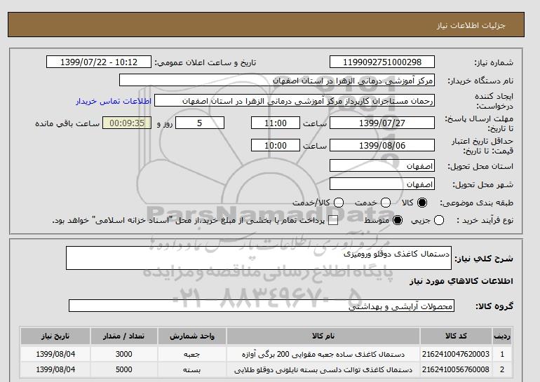Click the ردیف column header
Viewport: 540px width, 382px height.
click(x=501, y=336)
